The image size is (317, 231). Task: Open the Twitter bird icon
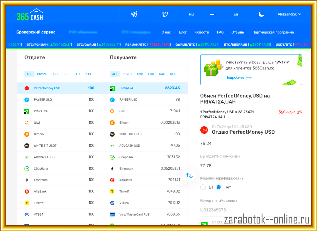coord(165,14)
